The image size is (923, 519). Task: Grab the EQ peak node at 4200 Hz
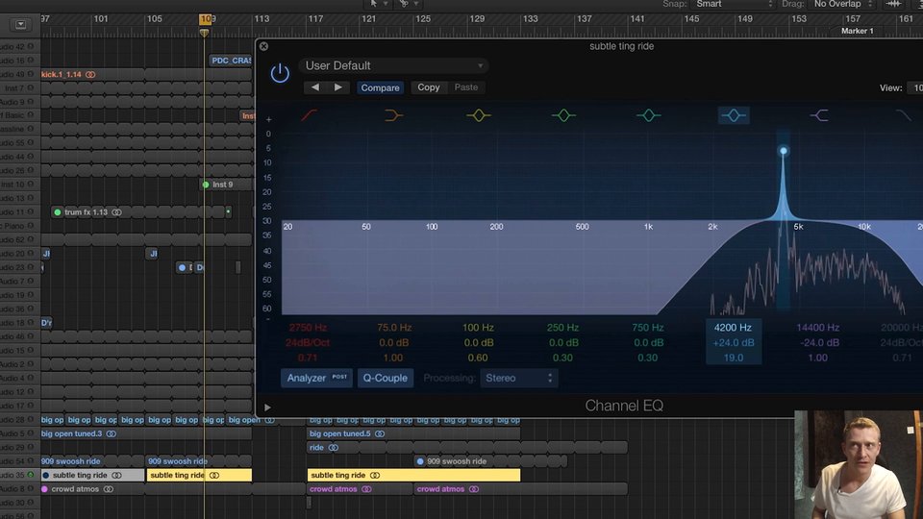784,151
